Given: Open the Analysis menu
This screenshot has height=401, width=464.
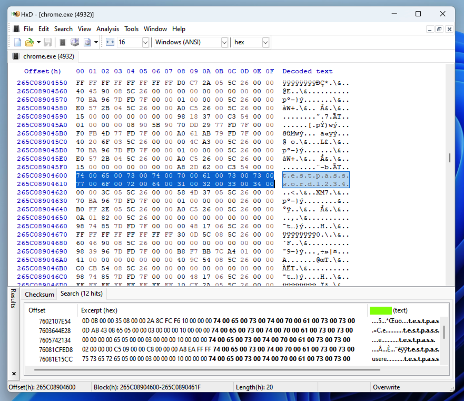Looking at the screenshot, I should [x=107, y=29].
